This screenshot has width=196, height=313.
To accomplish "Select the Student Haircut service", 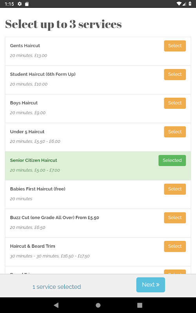I will pos(175,74).
